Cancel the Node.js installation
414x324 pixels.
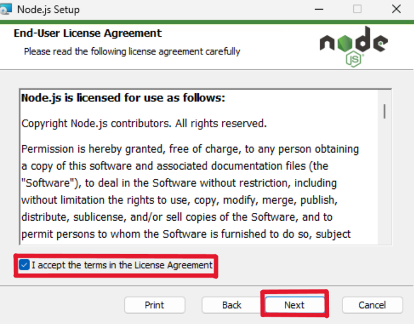click(372, 305)
